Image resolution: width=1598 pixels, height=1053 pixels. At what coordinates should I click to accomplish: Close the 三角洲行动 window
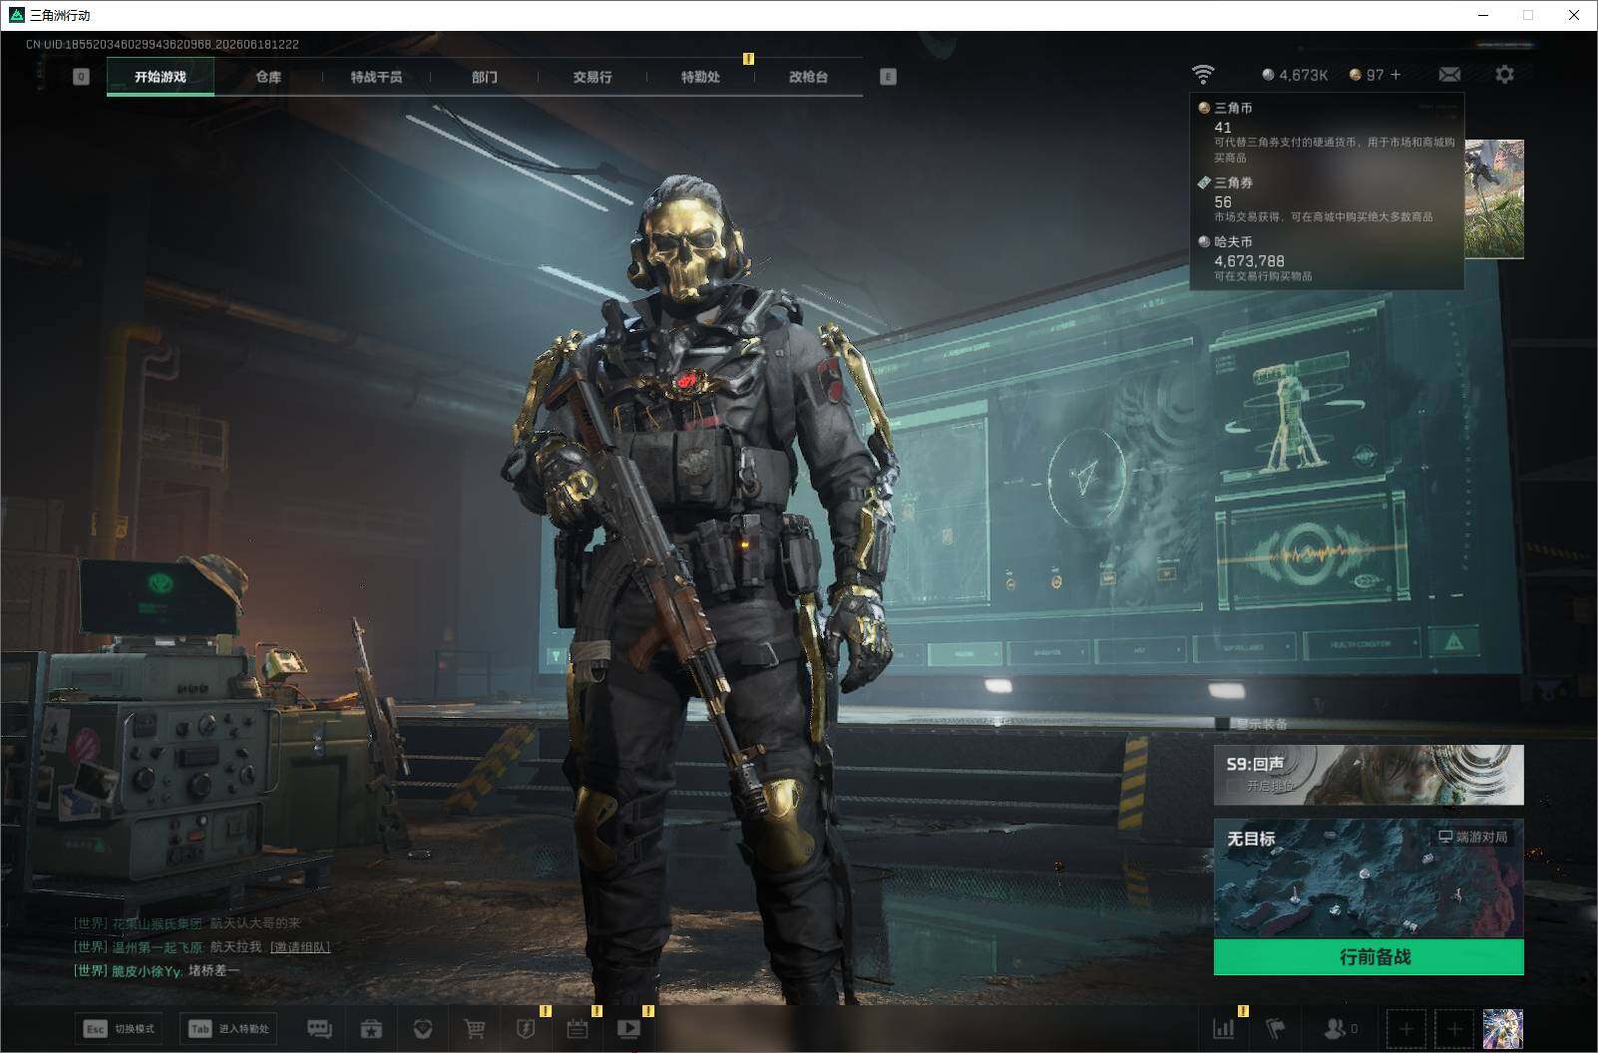click(x=1574, y=15)
